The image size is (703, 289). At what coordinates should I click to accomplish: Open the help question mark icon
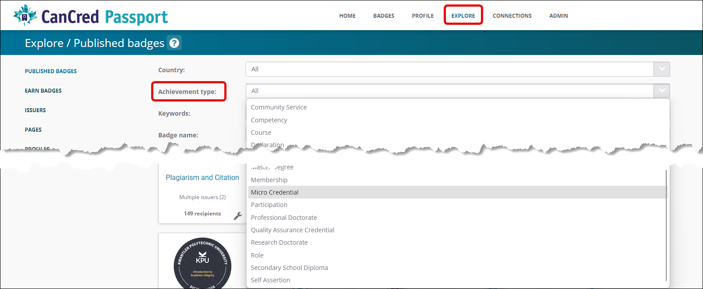click(x=174, y=43)
